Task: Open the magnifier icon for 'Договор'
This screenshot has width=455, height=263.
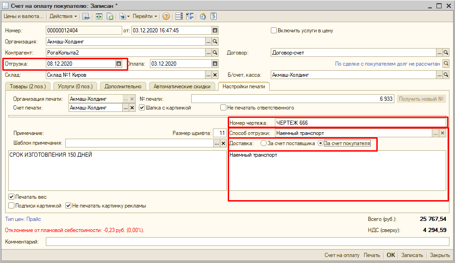Action: click(446, 53)
